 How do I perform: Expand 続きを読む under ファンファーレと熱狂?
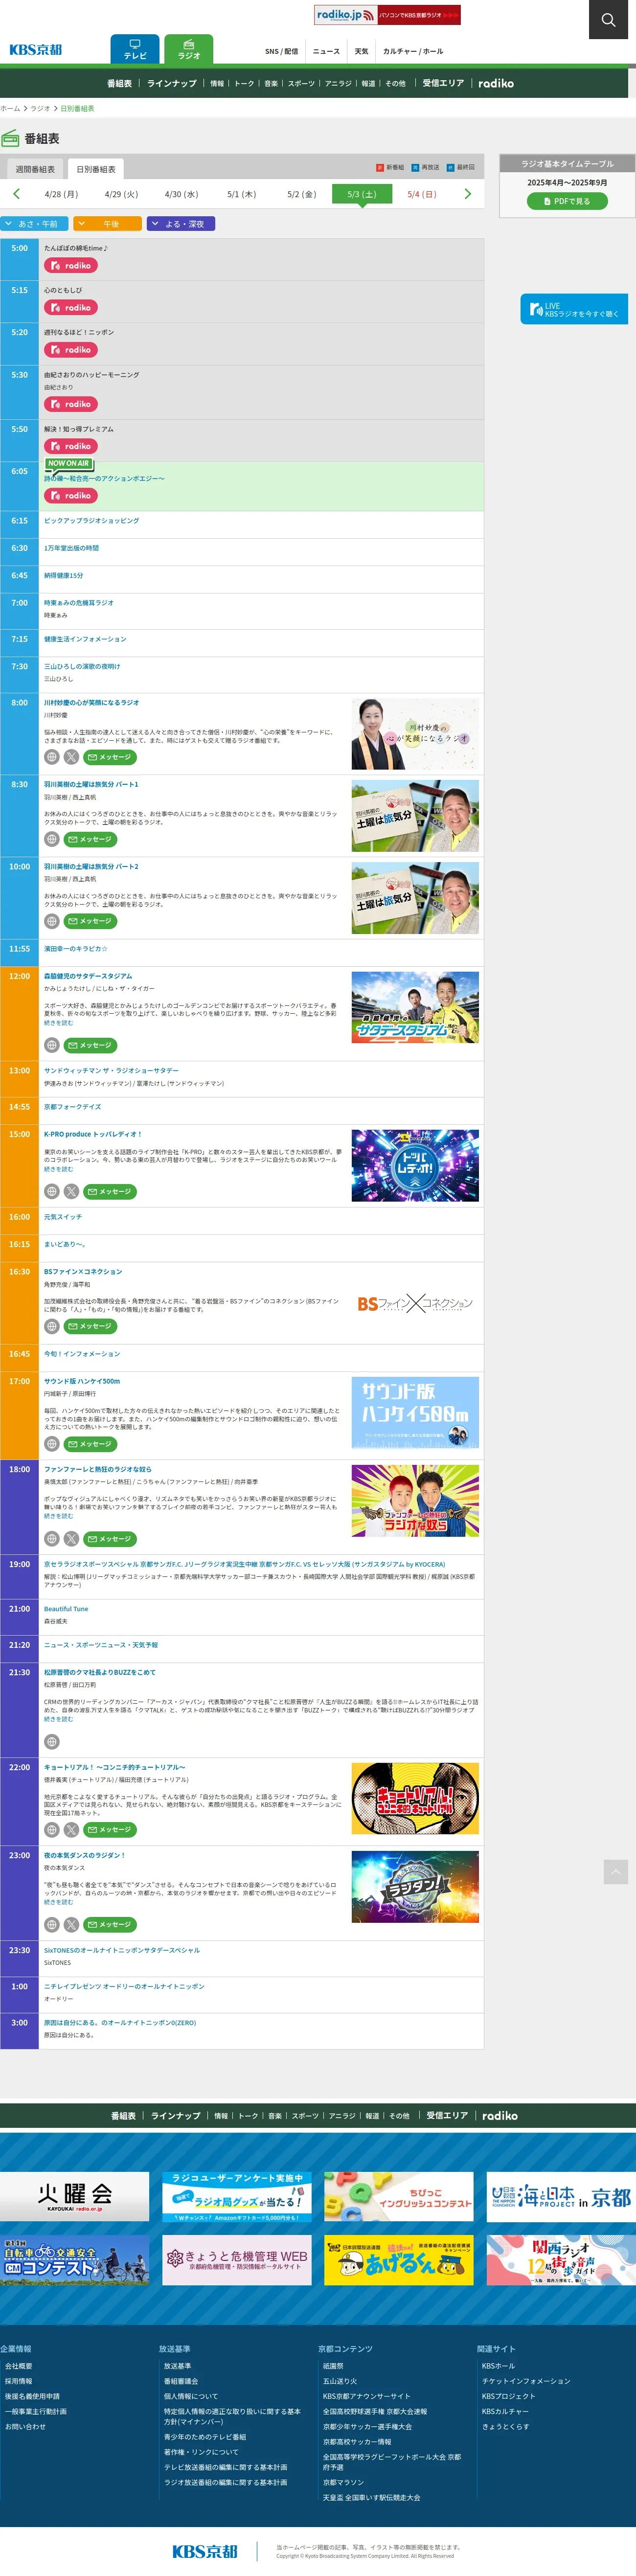(x=58, y=1516)
